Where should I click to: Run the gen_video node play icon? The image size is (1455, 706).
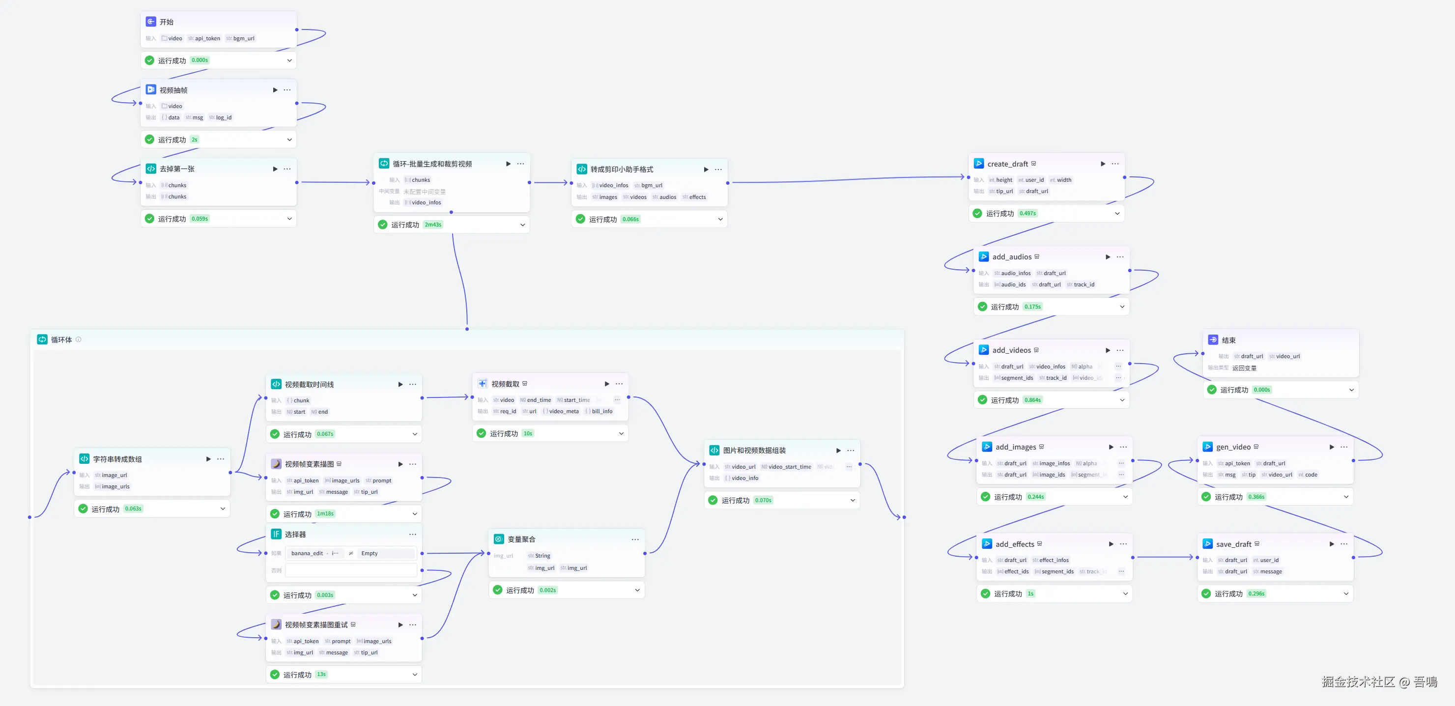coord(1331,447)
